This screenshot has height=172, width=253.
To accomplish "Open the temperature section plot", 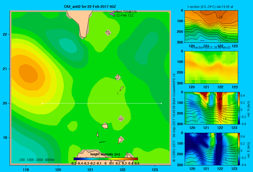I will click(x=211, y=27).
